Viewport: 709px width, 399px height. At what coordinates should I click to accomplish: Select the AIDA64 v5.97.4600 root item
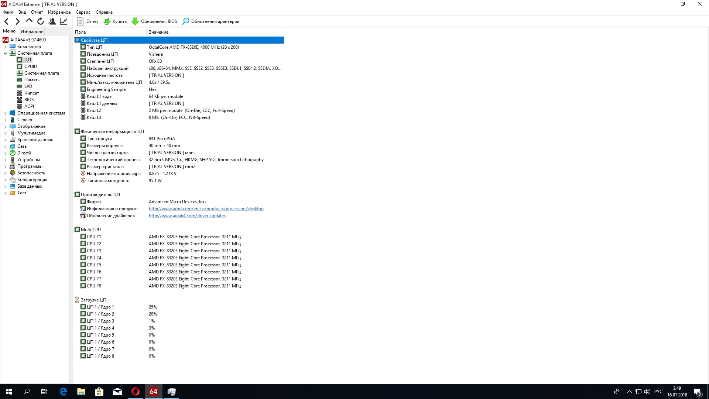pos(28,40)
